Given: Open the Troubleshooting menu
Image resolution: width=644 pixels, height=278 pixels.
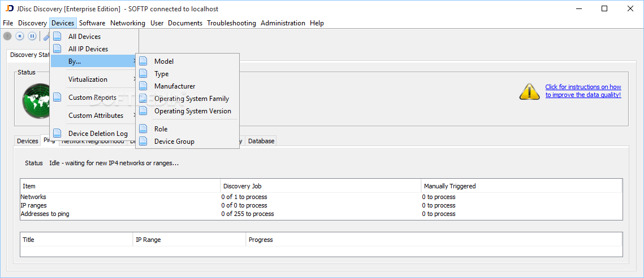Looking at the screenshot, I should point(232,23).
